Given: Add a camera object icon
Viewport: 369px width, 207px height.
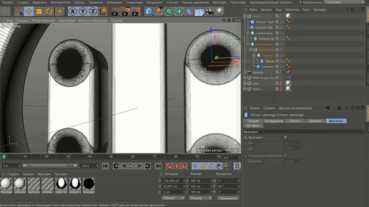Looking at the screenshot, I should coord(209,11).
